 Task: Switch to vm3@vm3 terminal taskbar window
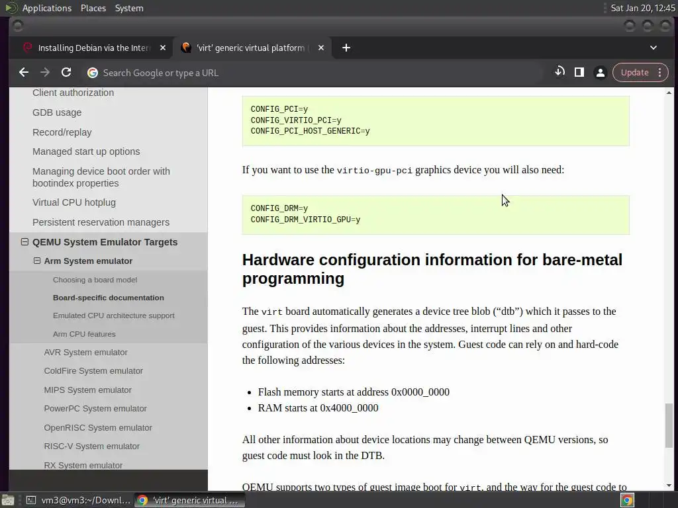[78, 500]
